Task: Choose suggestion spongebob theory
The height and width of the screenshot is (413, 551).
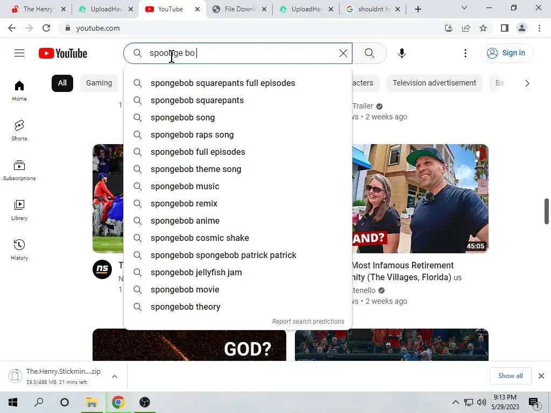Action: (x=238, y=307)
